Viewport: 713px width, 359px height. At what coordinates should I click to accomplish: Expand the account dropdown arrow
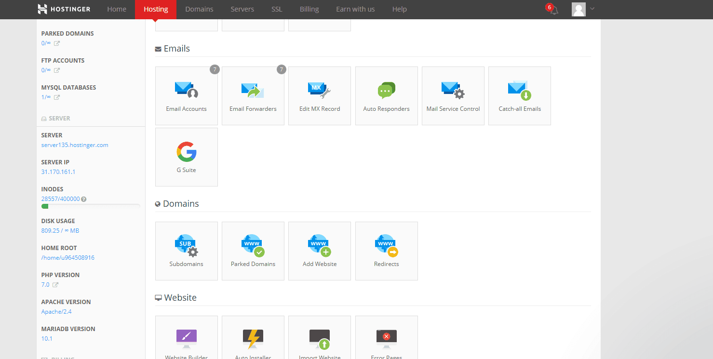click(x=592, y=8)
